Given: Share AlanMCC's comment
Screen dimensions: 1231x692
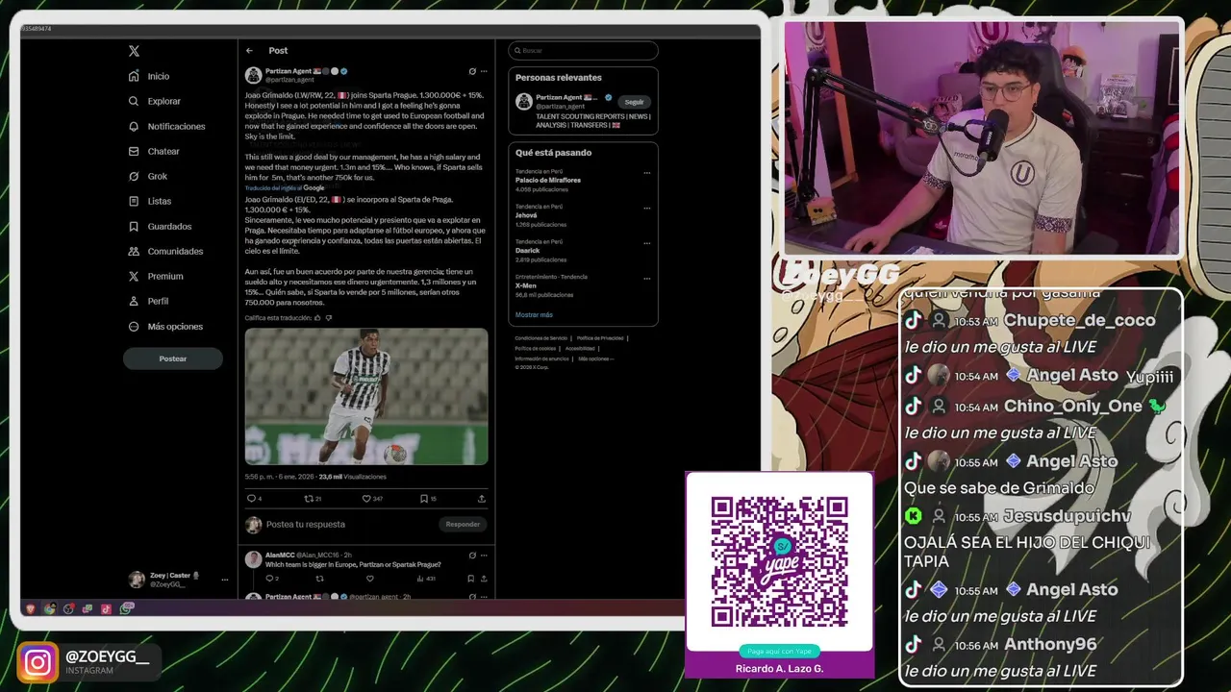Looking at the screenshot, I should (483, 579).
